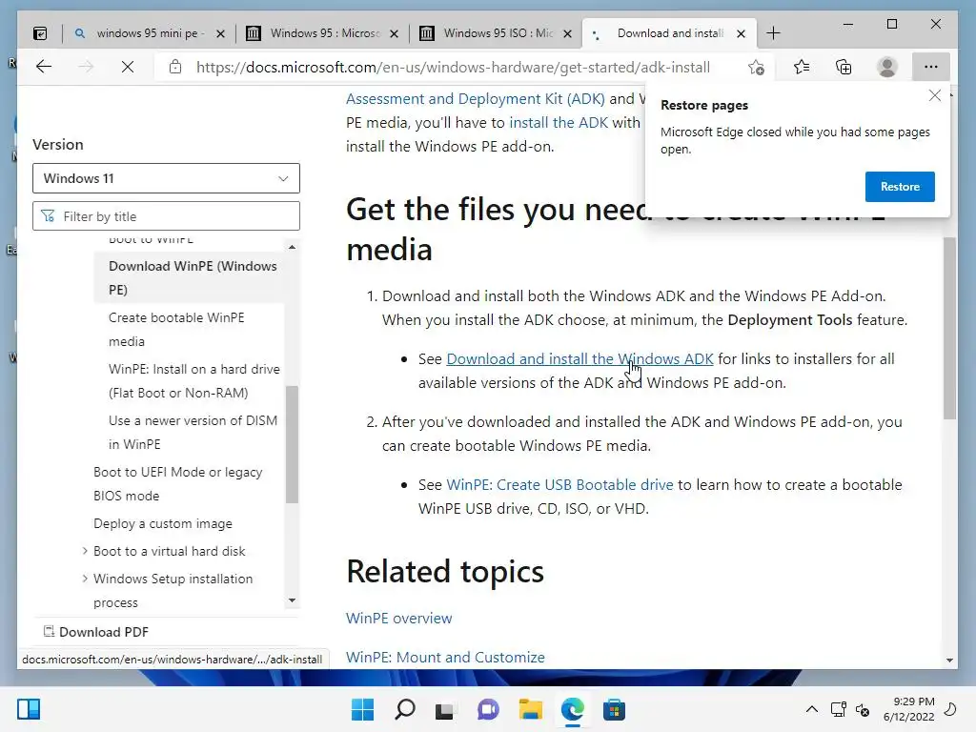The image size is (976, 732).
Task: Open Deploy a custom image
Action: click(x=162, y=523)
